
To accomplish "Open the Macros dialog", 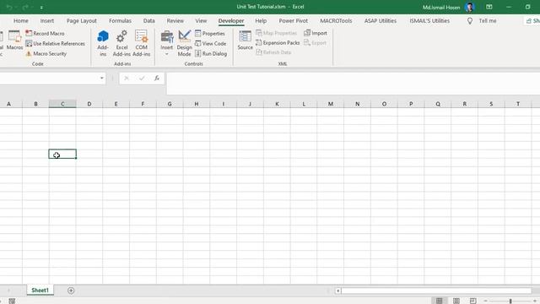I will coord(14,41).
